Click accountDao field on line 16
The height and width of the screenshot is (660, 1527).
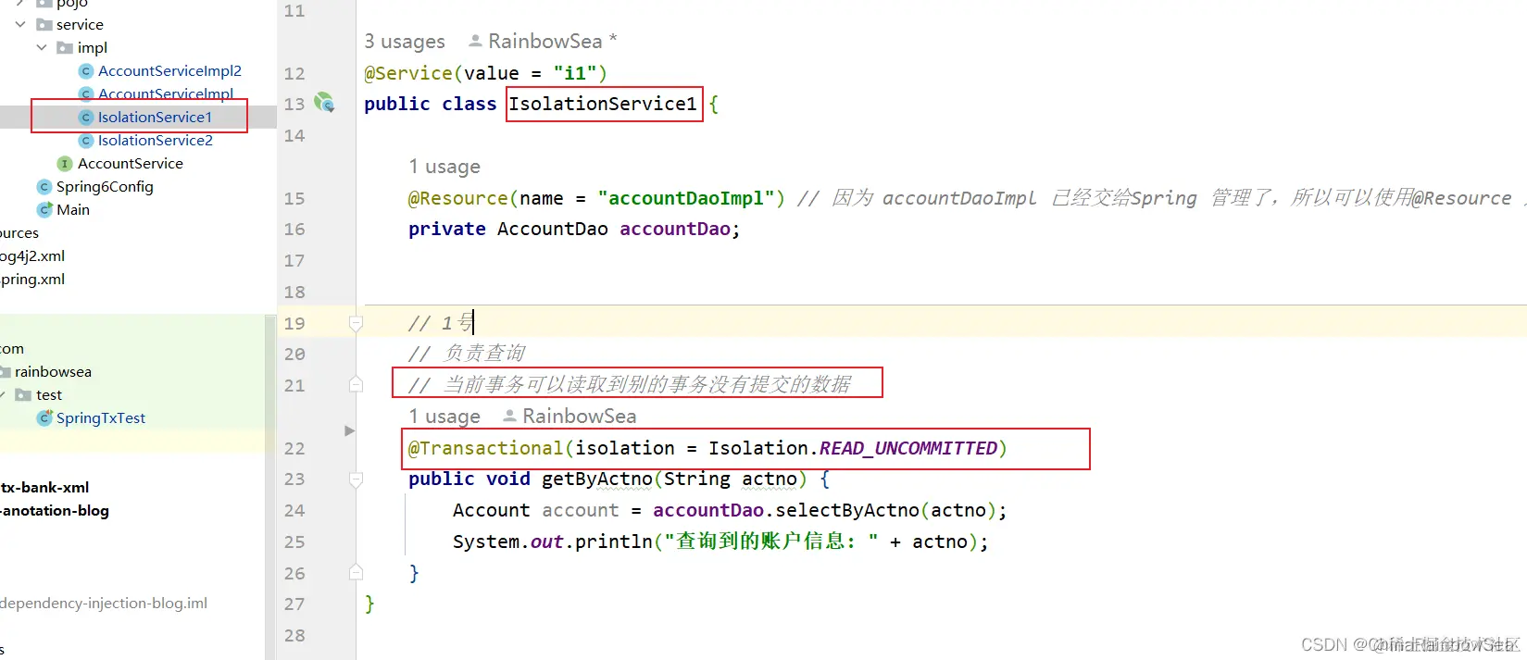click(674, 229)
